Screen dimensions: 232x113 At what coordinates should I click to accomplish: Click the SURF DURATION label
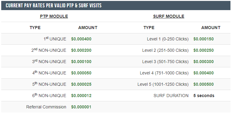[x=171, y=96]
